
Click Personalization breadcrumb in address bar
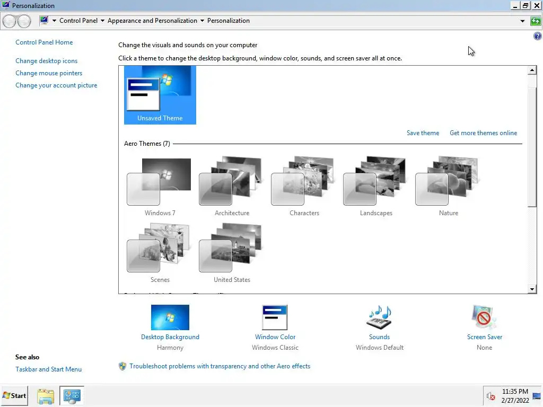click(x=228, y=21)
